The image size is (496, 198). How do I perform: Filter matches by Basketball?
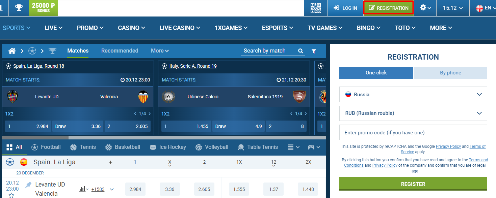123,147
